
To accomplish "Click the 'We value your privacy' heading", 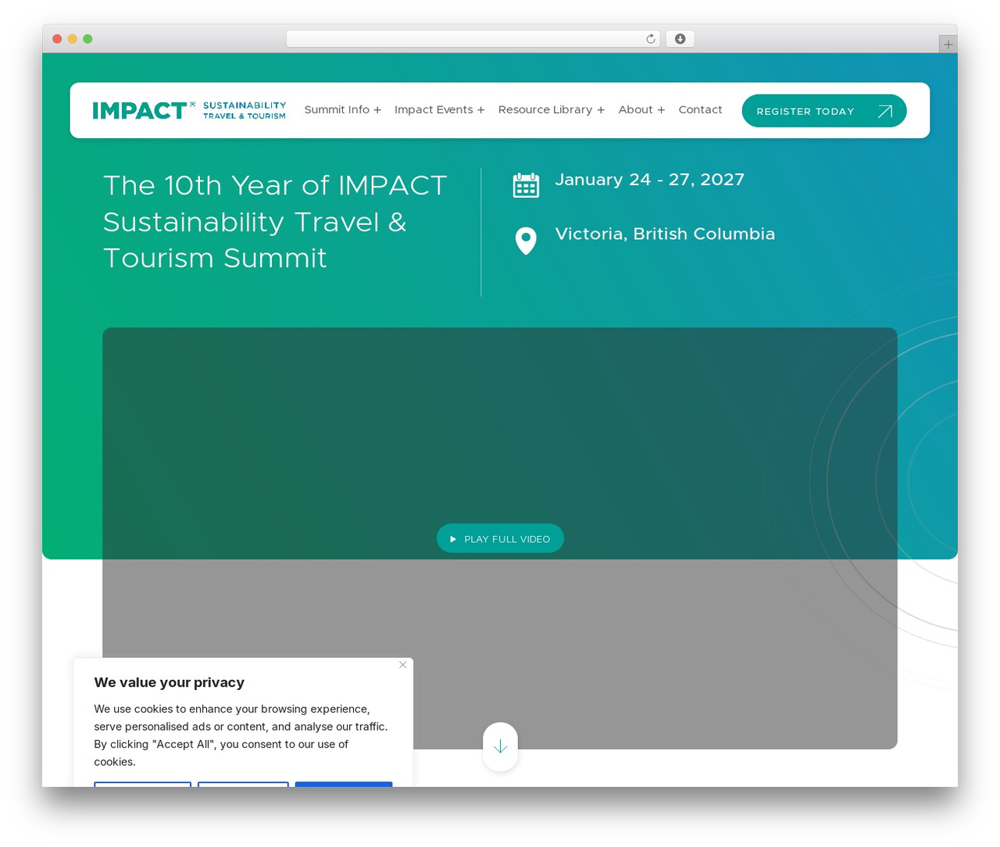I will [170, 682].
